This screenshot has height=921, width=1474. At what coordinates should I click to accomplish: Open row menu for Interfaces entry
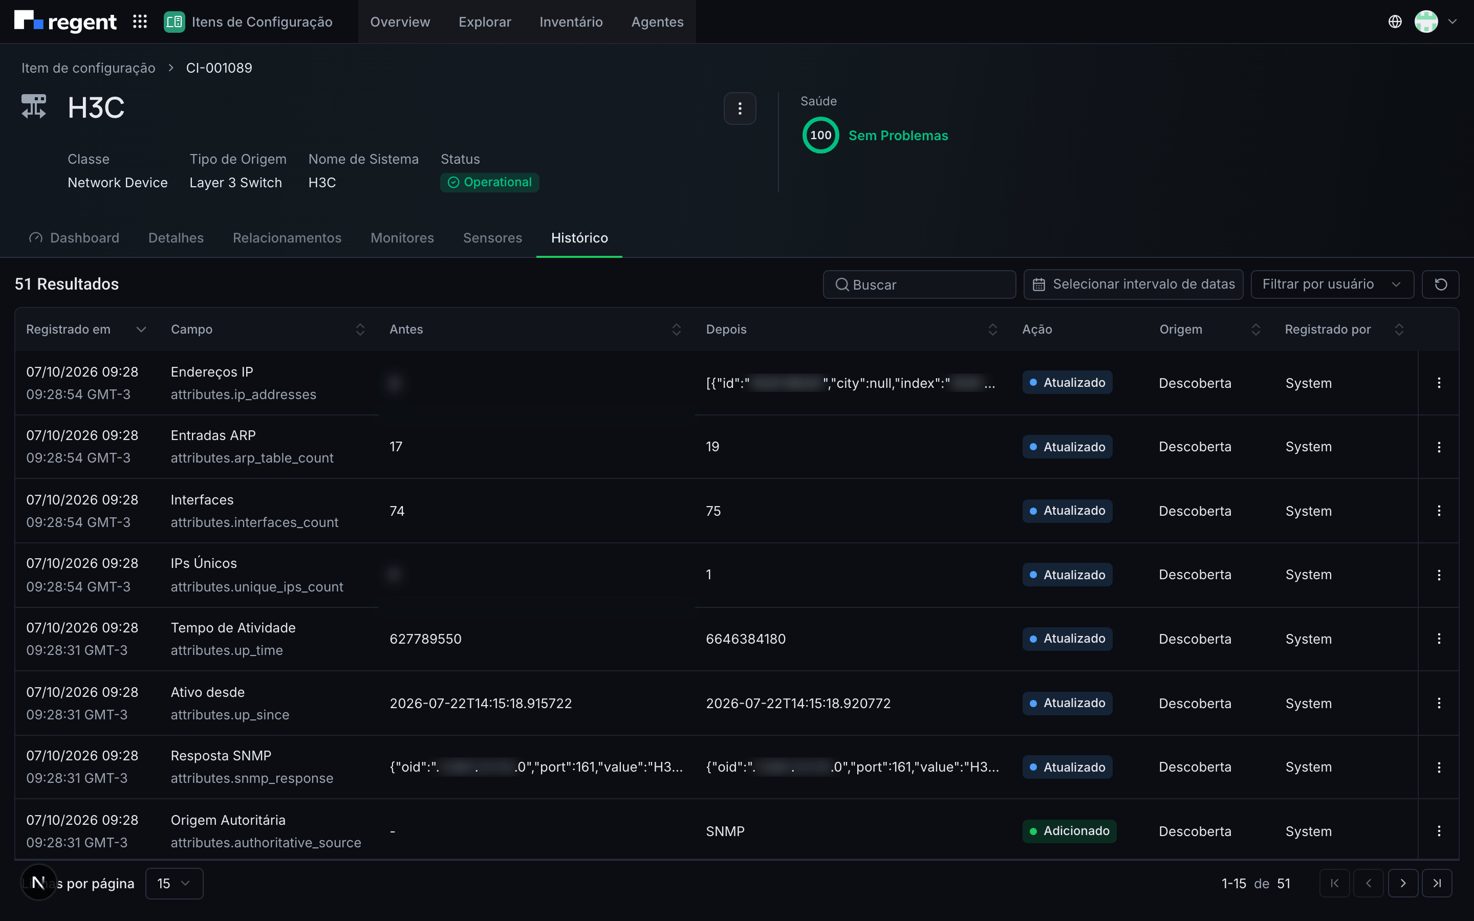coord(1439,511)
